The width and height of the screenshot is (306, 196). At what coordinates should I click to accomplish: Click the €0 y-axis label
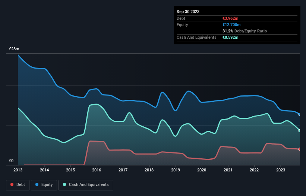11,161
